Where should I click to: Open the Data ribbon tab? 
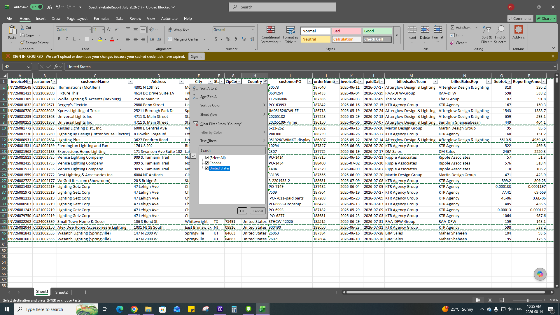pyautogui.click(x=119, y=18)
